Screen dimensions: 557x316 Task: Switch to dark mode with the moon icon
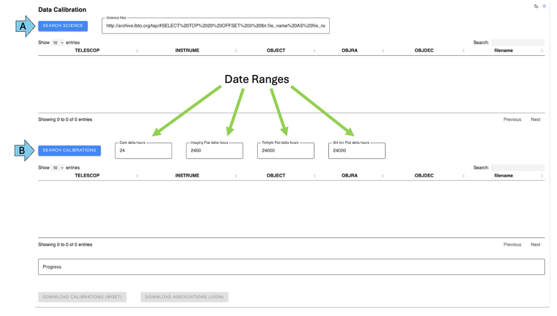click(x=536, y=6)
